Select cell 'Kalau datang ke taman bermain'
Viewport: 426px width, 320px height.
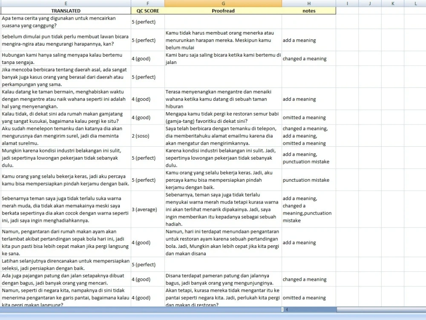point(66,99)
